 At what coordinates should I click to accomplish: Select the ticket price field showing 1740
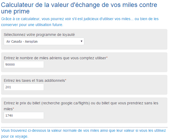point(24,115)
